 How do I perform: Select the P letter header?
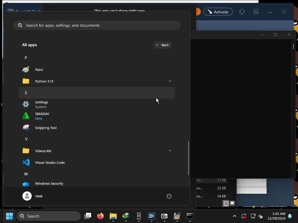click(x=26, y=58)
